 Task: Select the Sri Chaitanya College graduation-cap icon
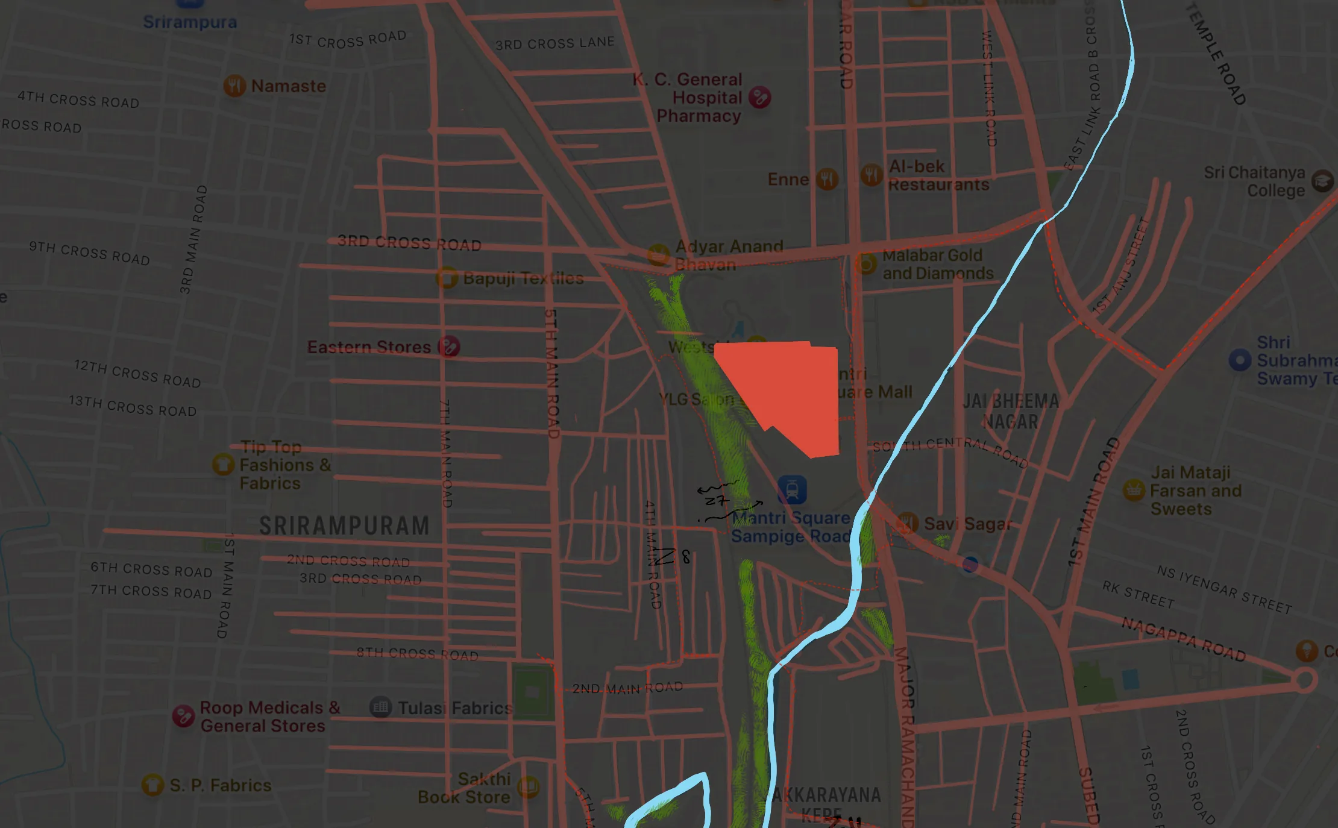tap(1322, 181)
